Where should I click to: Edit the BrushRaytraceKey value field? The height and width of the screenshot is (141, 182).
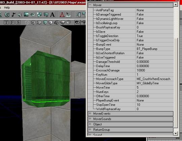pos(154,28)
